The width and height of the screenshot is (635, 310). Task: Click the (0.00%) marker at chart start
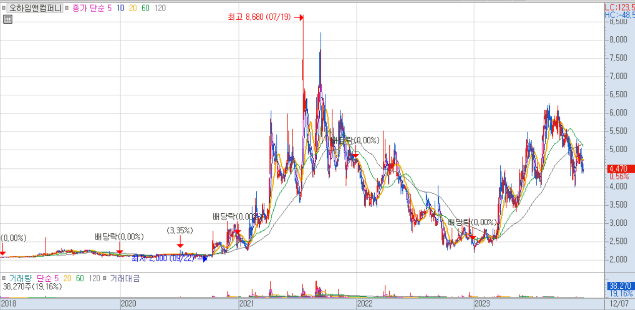click(x=14, y=238)
